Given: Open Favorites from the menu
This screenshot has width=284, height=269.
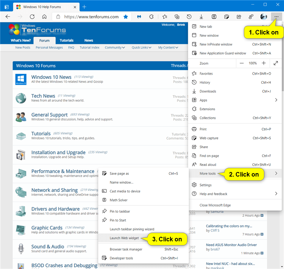Looking at the screenshot, I should pyautogui.click(x=235, y=74).
